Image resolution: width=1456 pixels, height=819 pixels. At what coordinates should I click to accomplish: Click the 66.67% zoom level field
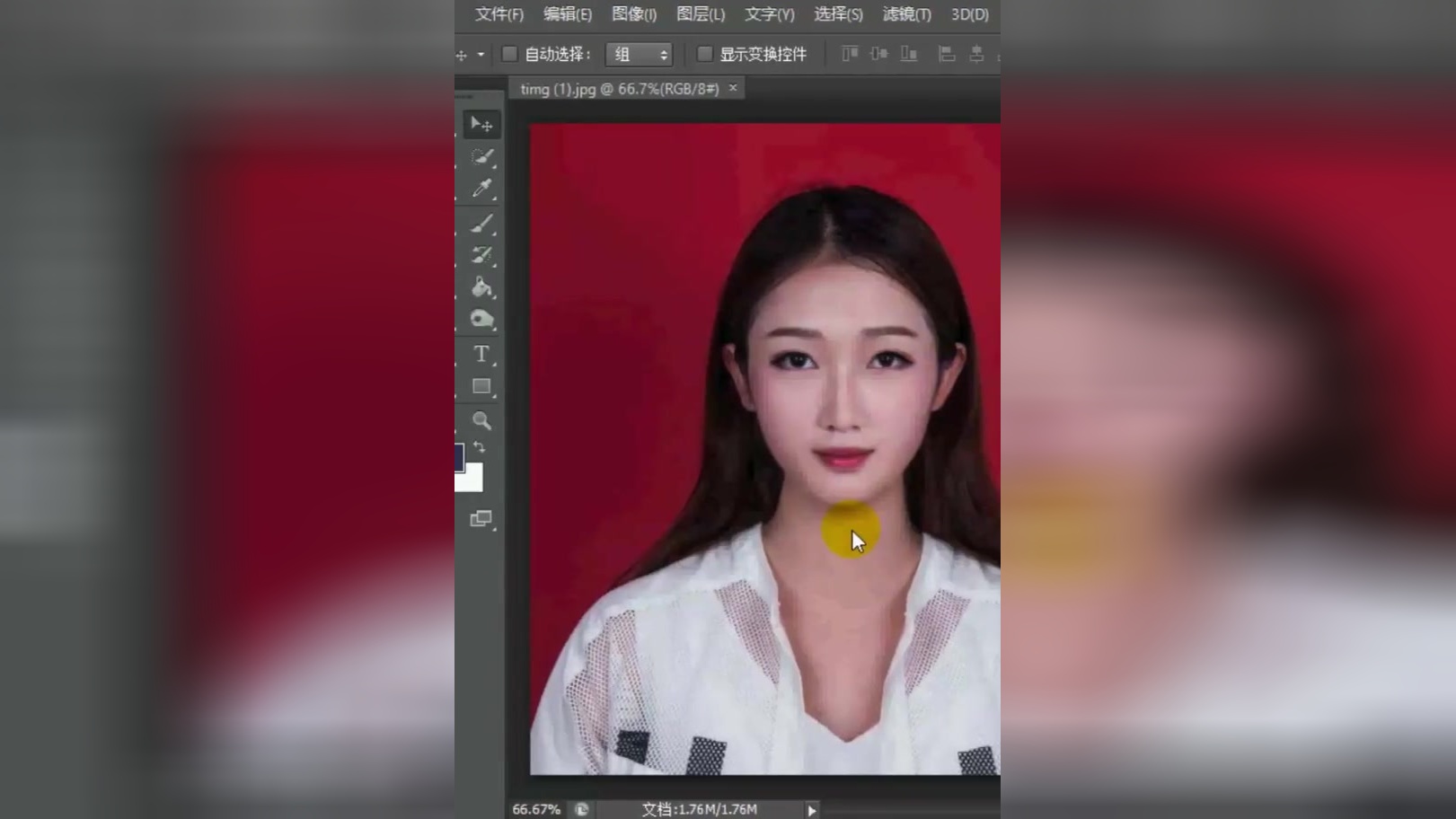coord(536,809)
